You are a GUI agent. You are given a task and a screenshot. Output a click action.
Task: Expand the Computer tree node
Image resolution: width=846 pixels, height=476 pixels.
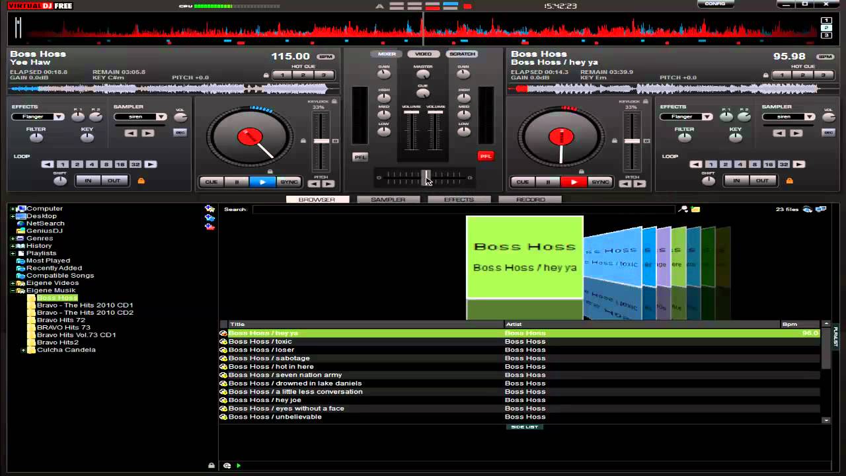pyautogui.click(x=13, y=209)
